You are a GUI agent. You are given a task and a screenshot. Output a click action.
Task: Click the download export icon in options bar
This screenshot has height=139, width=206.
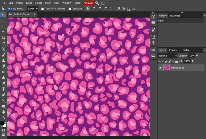coord(88,9)
